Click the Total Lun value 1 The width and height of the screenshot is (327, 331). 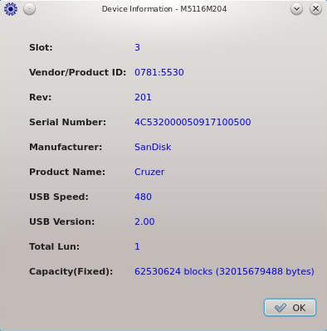coord(137,246)
